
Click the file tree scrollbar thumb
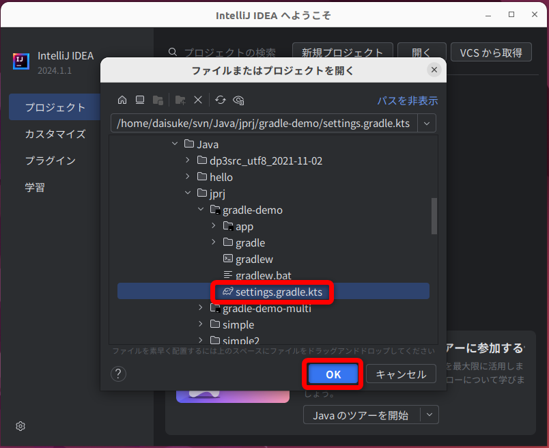[434, 216]
